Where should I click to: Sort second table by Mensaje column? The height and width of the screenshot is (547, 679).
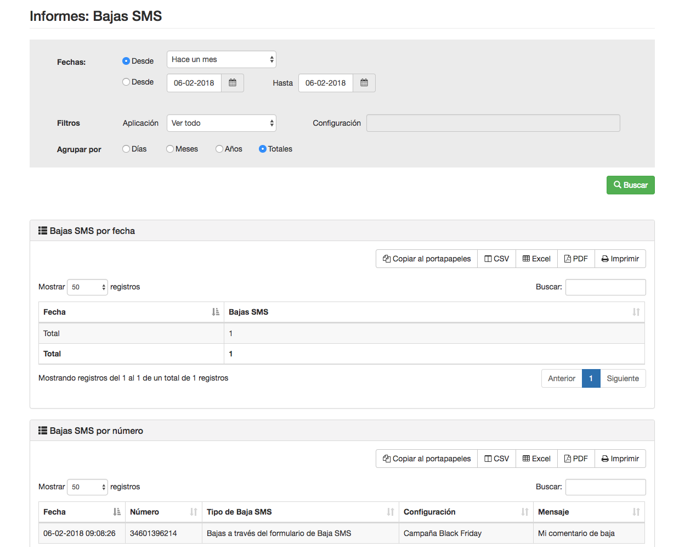(589, 512)
